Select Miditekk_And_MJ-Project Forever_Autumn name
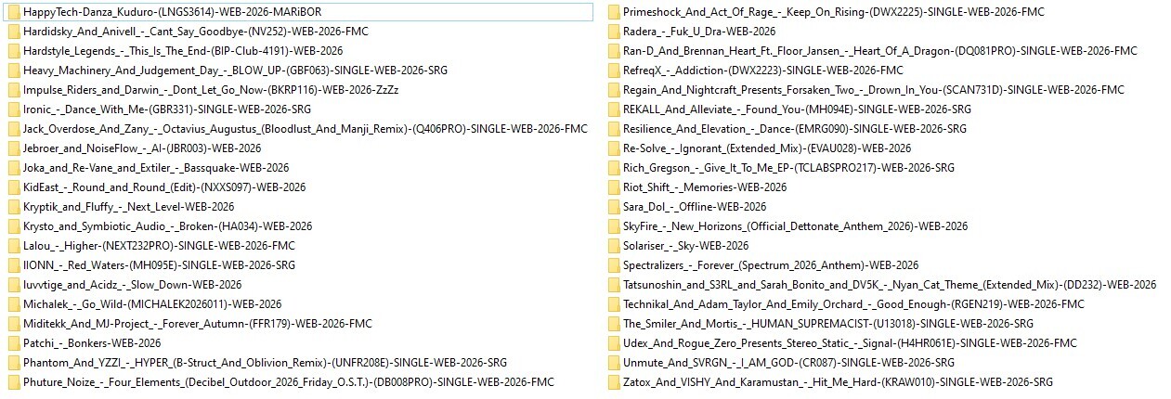The width and height of the screenshot is (1171, 399). 198,324
